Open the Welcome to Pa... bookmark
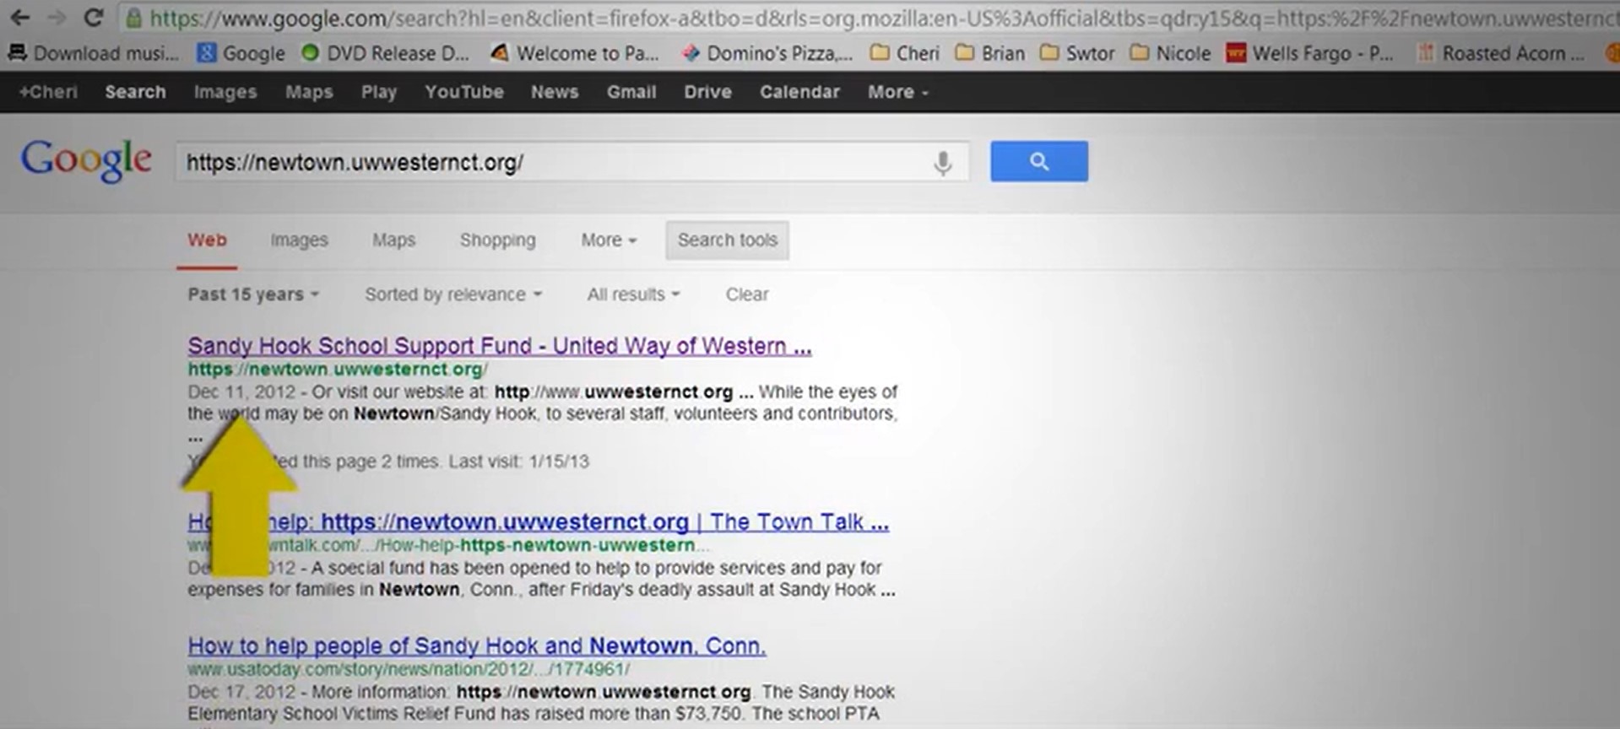The width and height of the screenshot is (1620, 729). (x=574, y=53)
